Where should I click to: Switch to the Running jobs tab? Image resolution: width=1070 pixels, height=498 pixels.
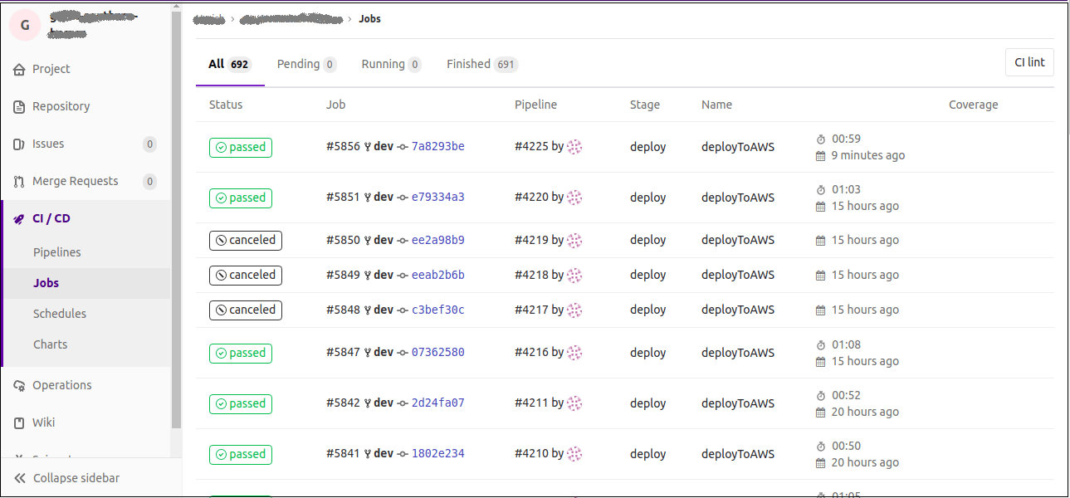coord(383,63)
